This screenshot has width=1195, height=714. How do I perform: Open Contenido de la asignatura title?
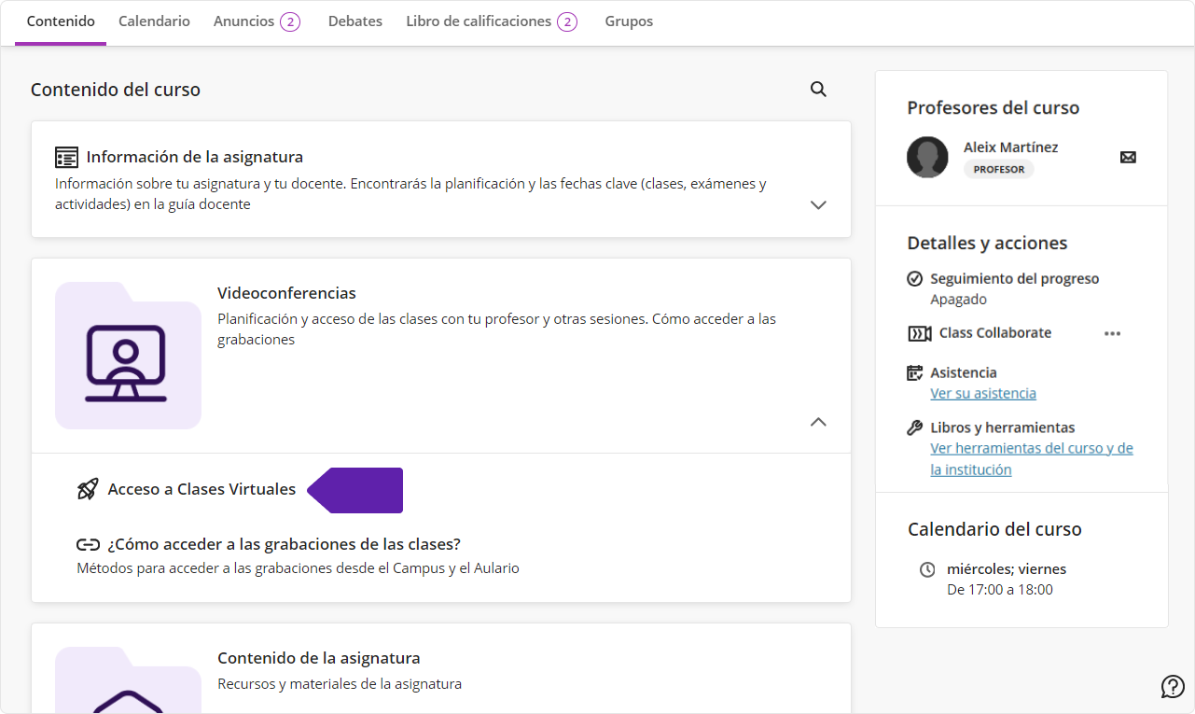coord(319,658)
